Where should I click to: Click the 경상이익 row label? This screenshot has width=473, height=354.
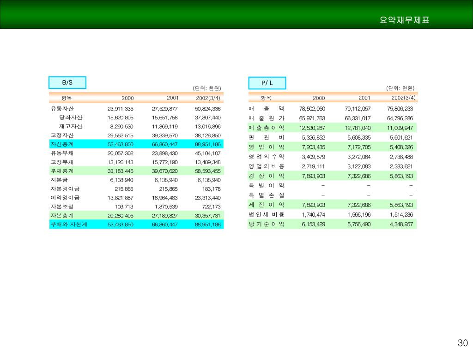coord(267,176)
